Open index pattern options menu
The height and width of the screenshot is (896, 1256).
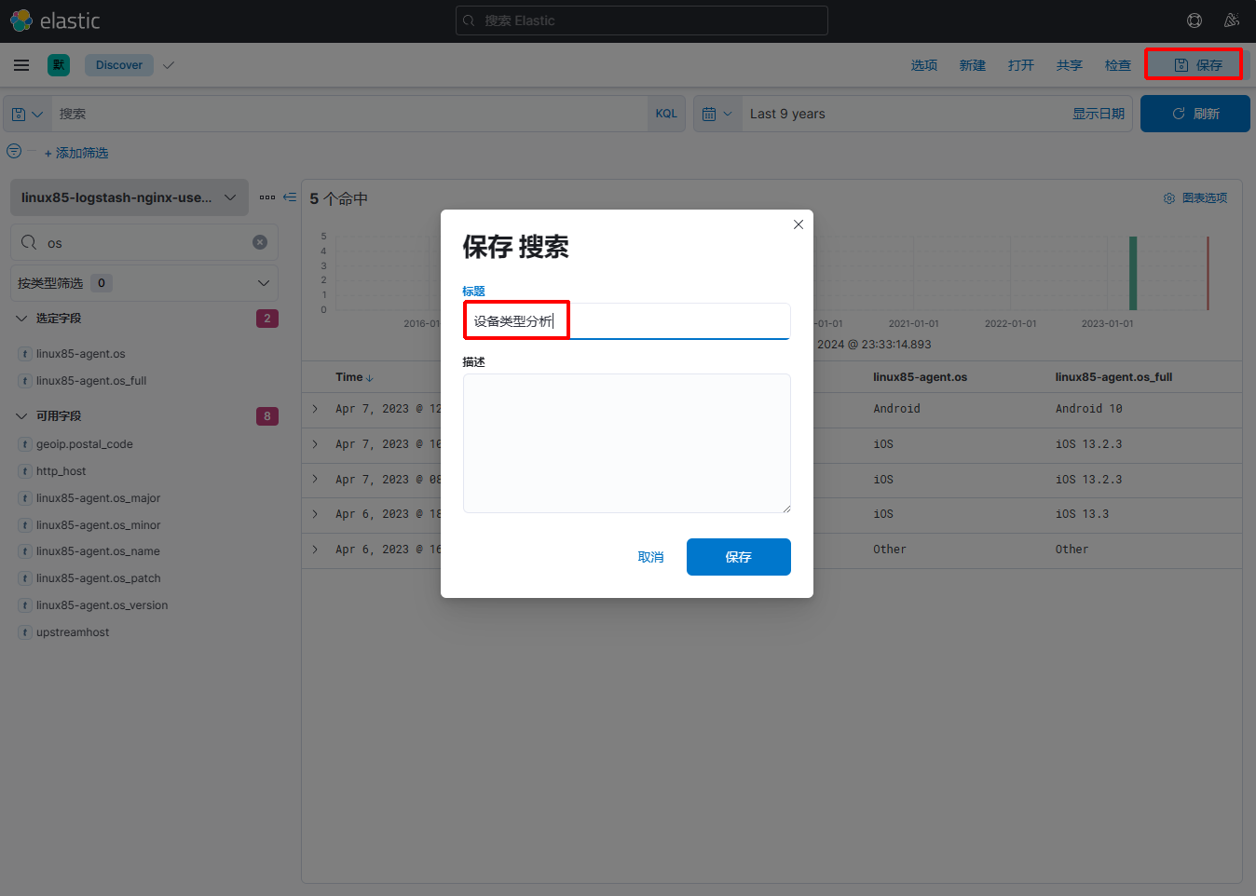(x=267, y=197)
